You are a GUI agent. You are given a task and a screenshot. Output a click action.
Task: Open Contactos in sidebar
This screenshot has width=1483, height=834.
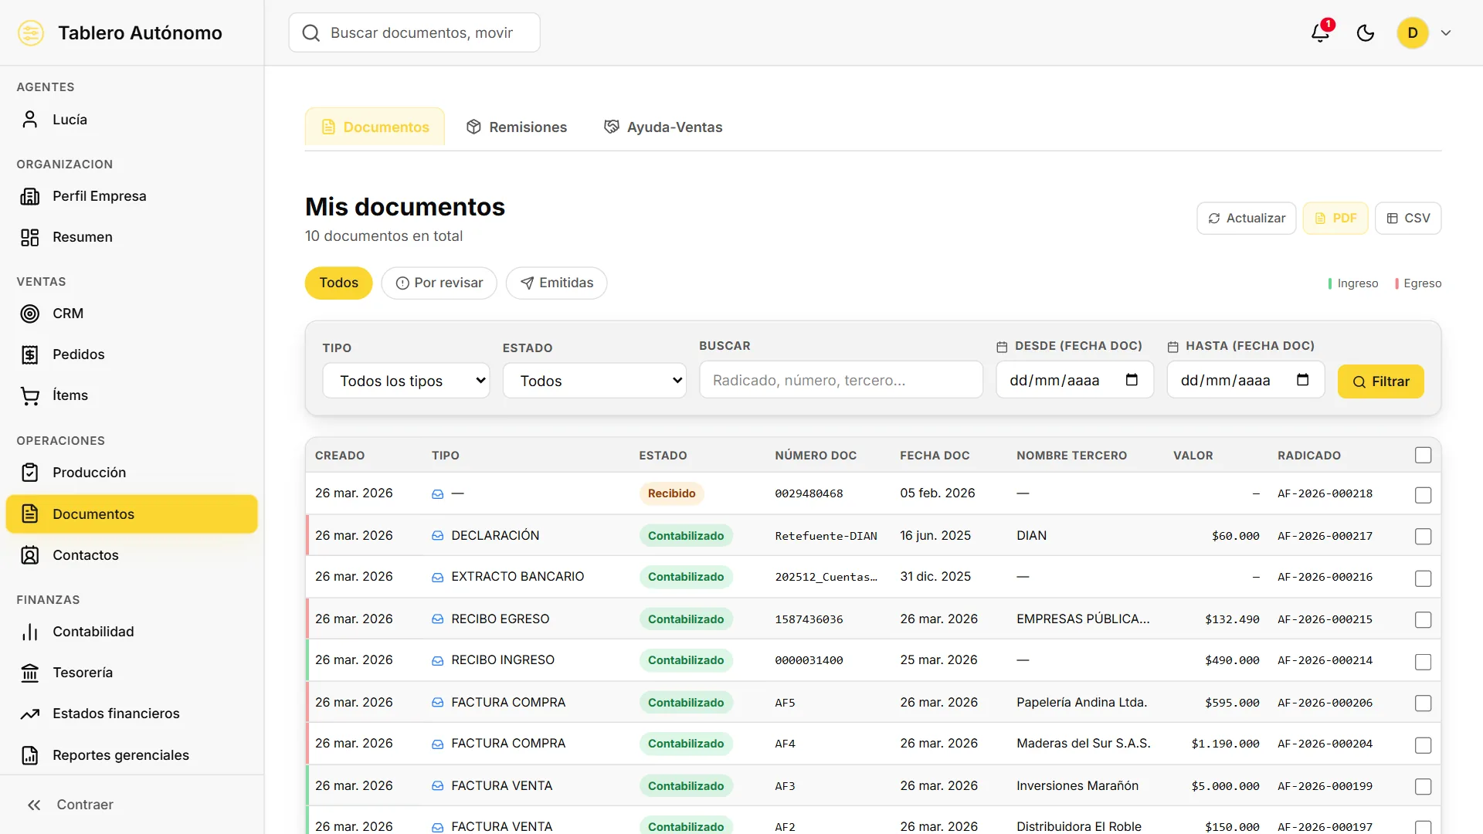(131, 554)
